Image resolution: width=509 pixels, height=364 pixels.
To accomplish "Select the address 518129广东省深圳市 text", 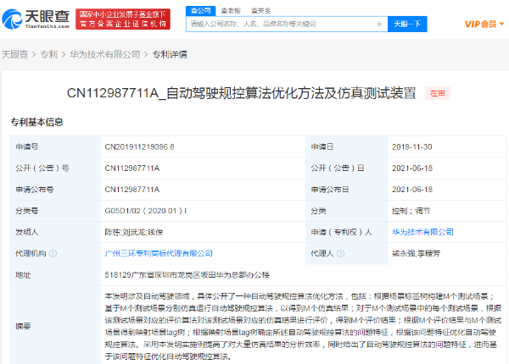I will (x=187, y=275).
